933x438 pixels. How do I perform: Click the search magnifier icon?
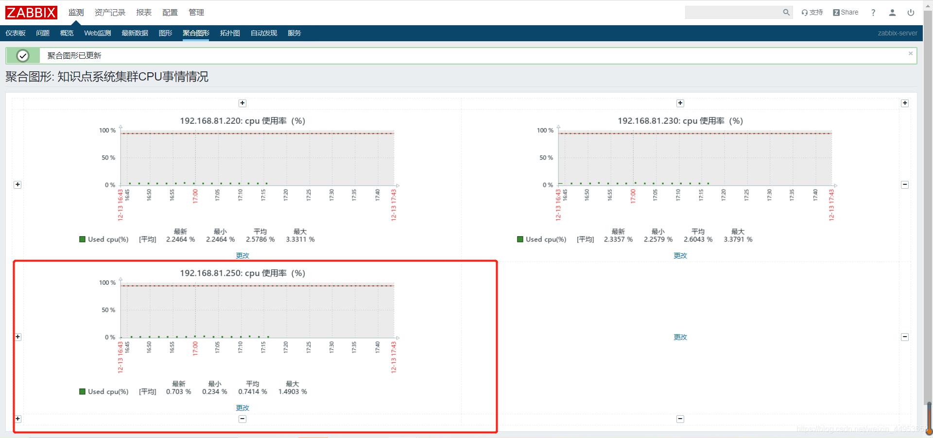[786, 13]
